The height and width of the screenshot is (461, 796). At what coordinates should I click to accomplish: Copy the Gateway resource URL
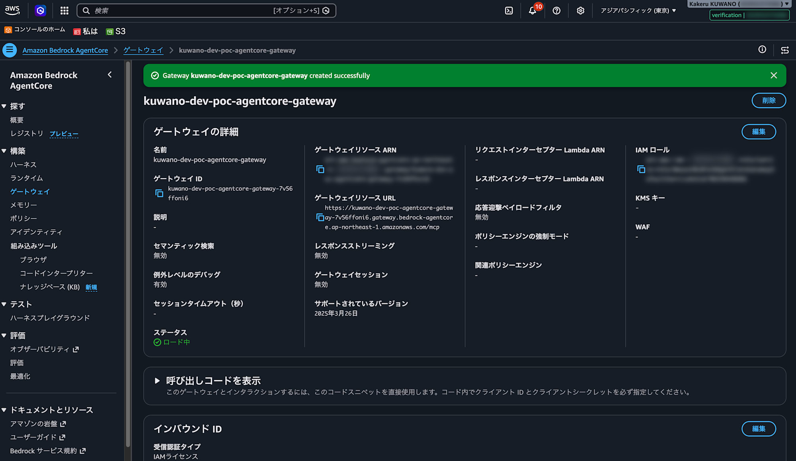(x=320, y=217)
